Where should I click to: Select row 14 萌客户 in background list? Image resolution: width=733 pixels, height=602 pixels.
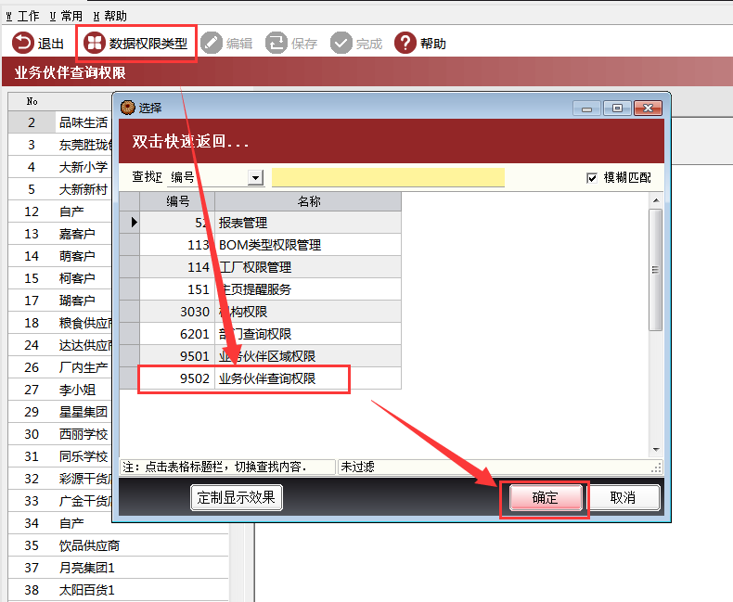(x=60, y=256)
